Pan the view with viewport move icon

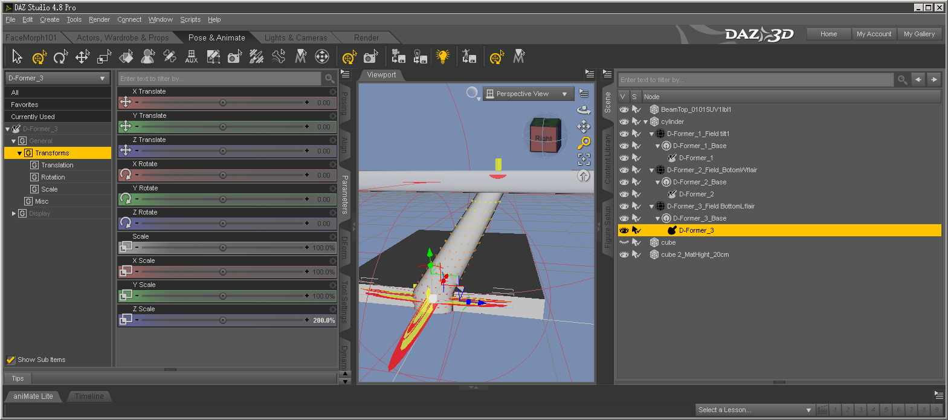point(584,126)
